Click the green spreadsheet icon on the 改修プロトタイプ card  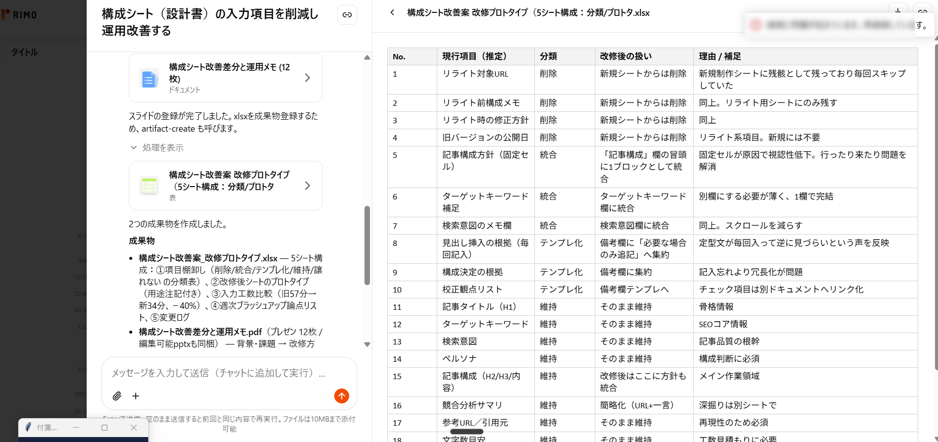pos(149,186)
